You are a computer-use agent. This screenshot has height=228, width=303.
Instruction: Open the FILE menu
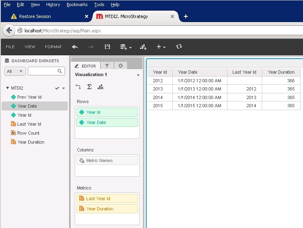coord(10,47)
